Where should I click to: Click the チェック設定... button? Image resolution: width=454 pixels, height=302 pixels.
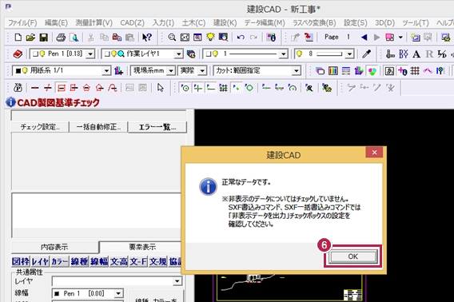[40, 127]
